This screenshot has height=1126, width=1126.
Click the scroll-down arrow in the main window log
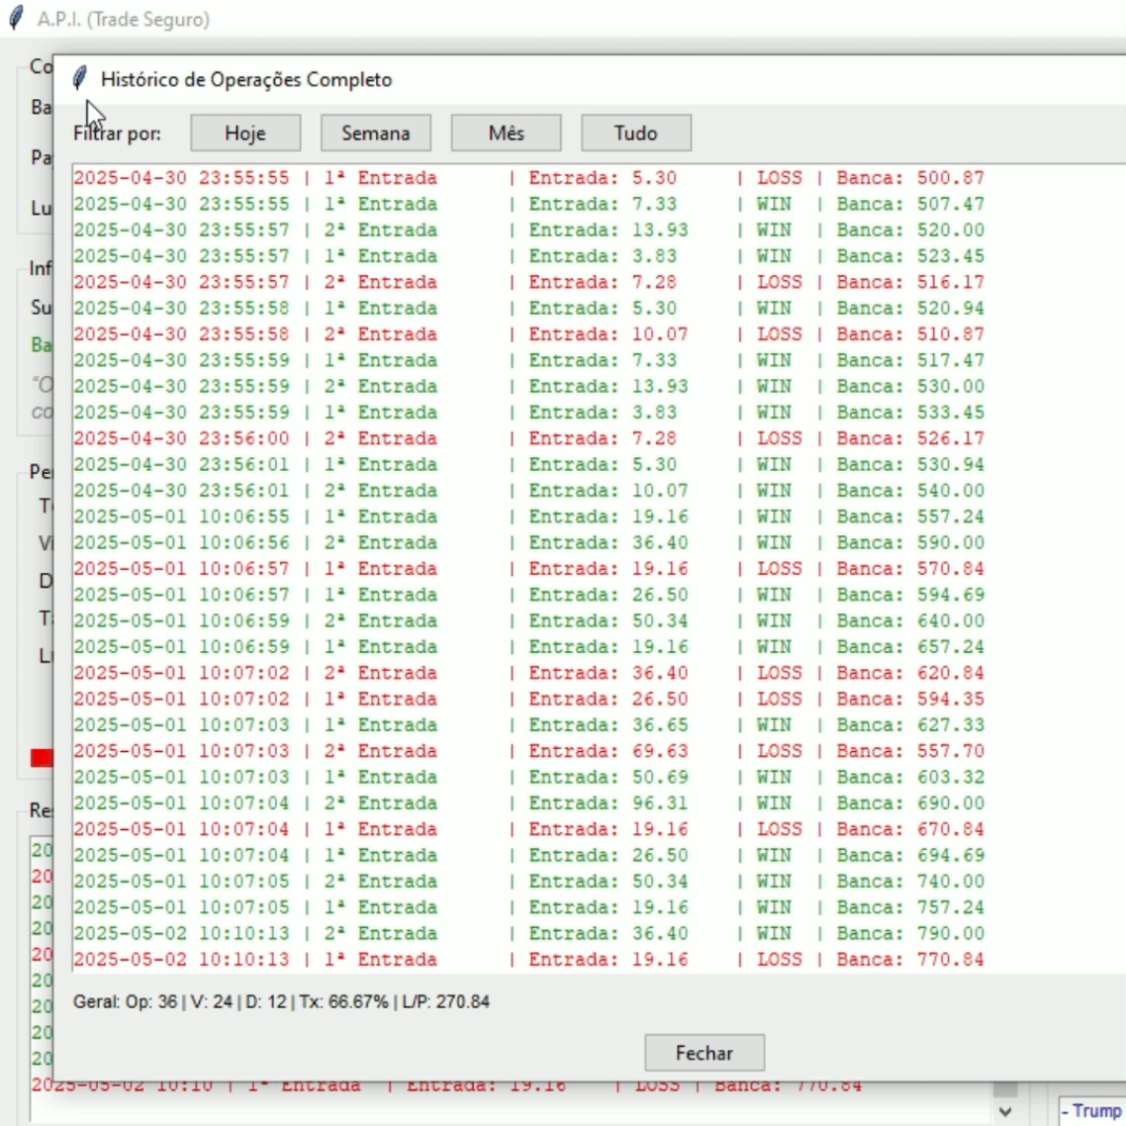click(x=1005, y=1111)
